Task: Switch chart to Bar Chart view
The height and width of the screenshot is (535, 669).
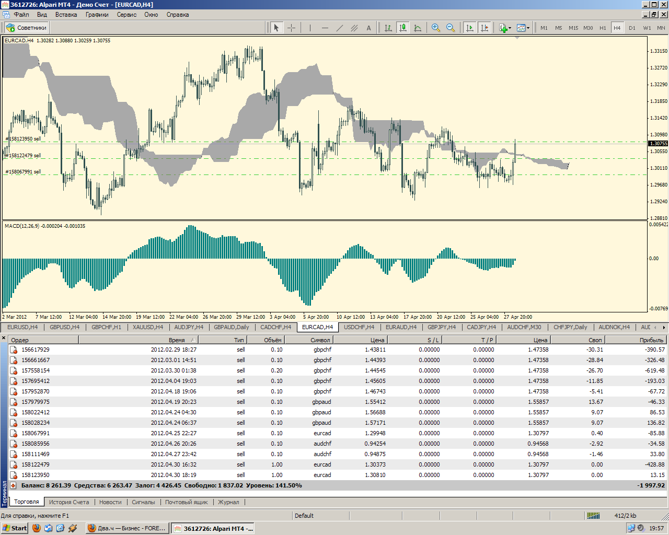Action: pyautogui.click(x=388, y=28)
